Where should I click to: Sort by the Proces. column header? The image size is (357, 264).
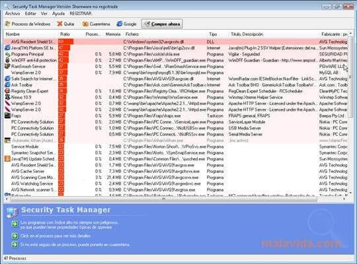pyautogui.click(x=93, y=34)
